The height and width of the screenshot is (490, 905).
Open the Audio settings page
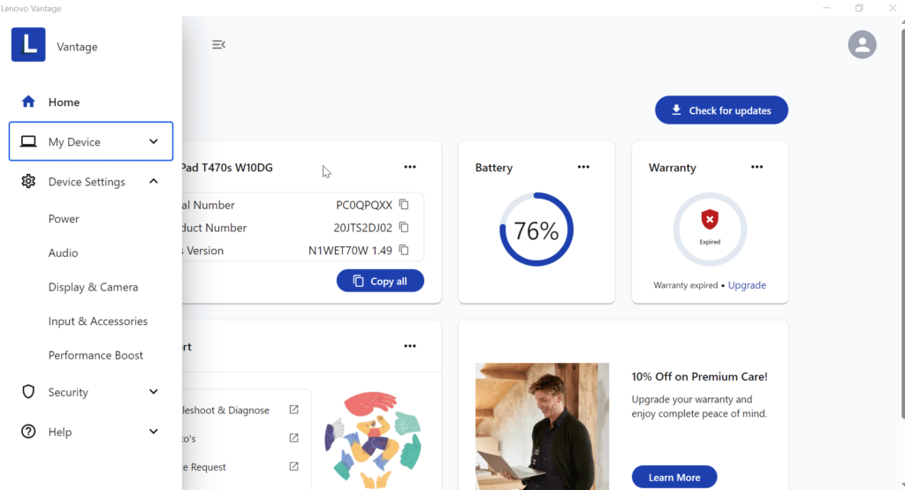pos(63,253)
